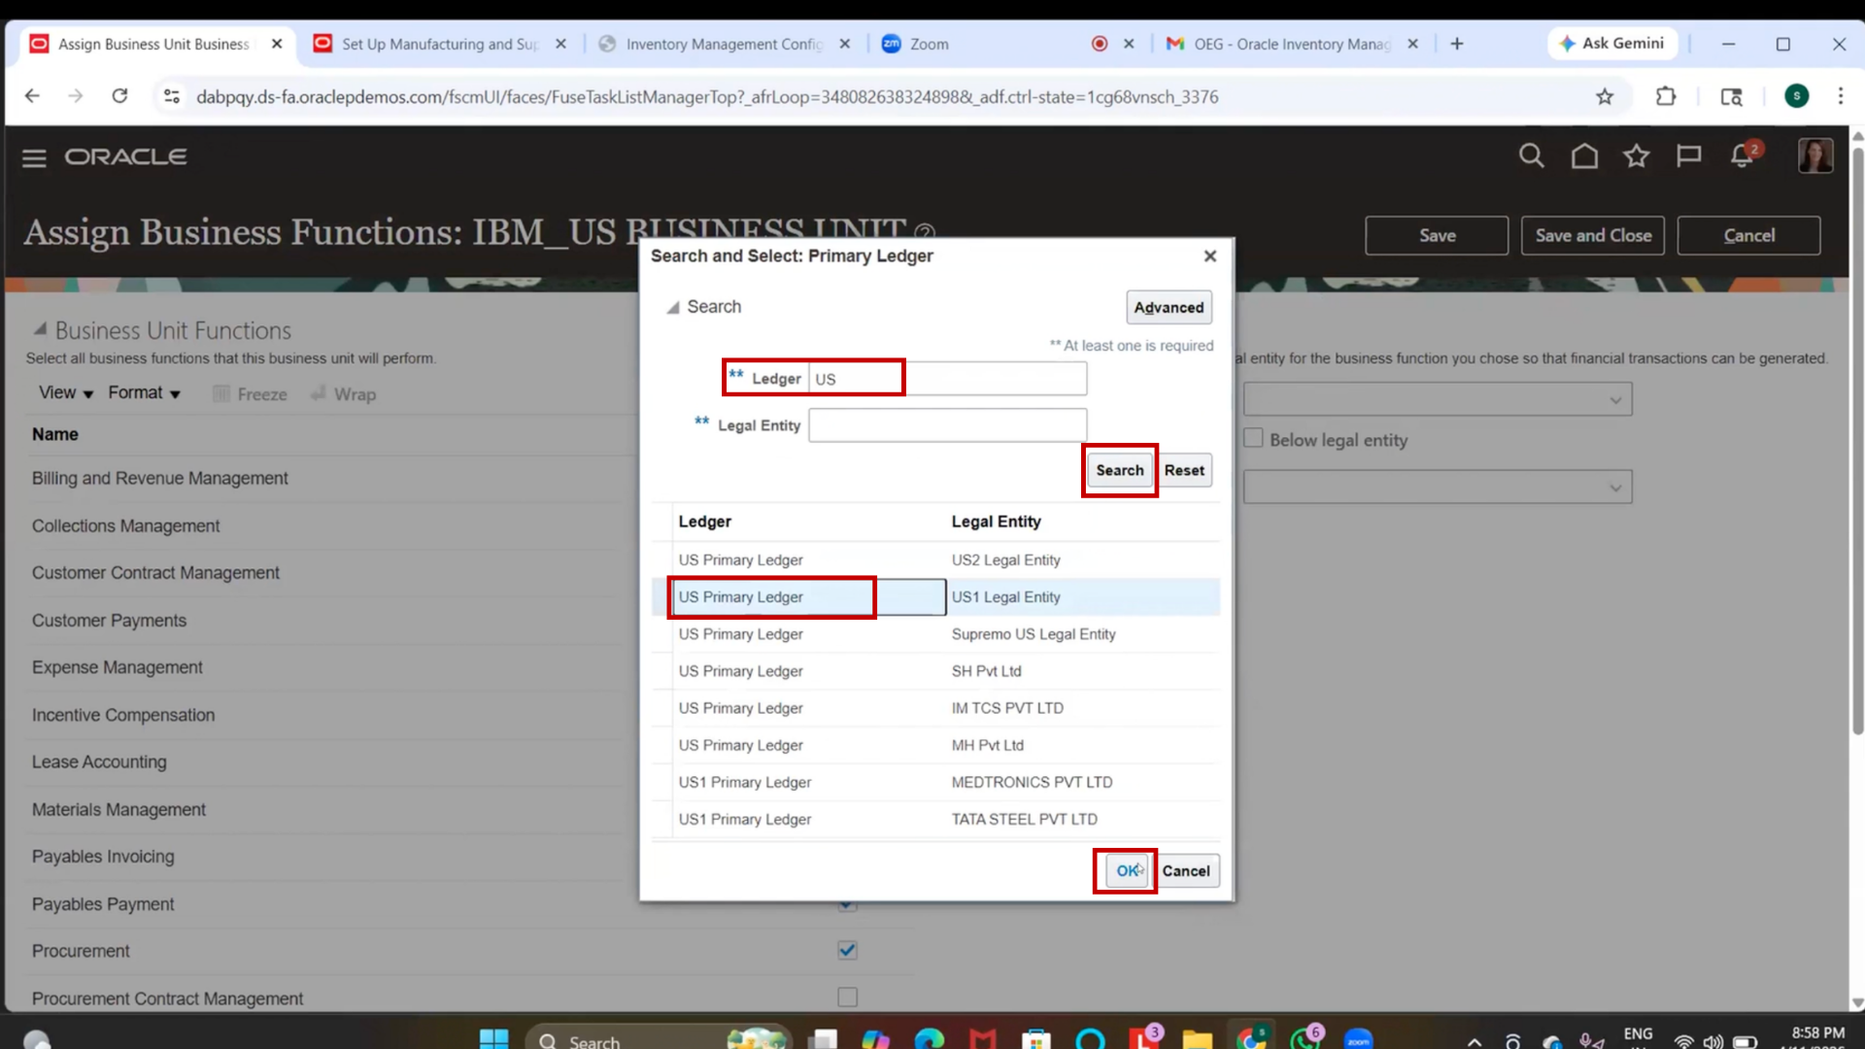Bookmark this page with the star icon
Image resolution: width=1865 pixels, height=1049 pixels.
coord(1605,96)
